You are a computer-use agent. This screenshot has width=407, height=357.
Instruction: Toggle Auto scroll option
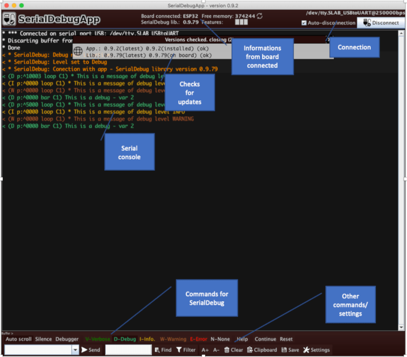[x=18, y=339]
